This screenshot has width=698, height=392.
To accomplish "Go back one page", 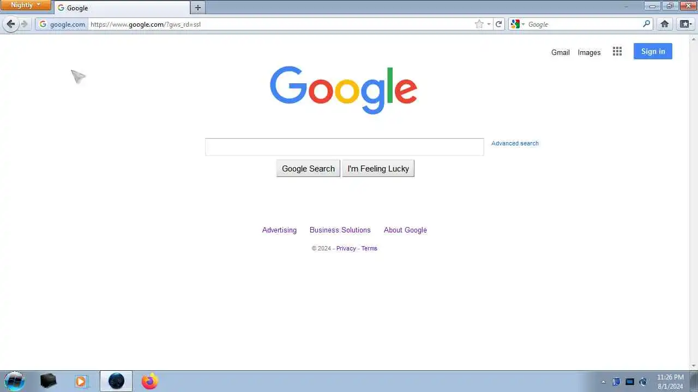I will coord(10,24).
